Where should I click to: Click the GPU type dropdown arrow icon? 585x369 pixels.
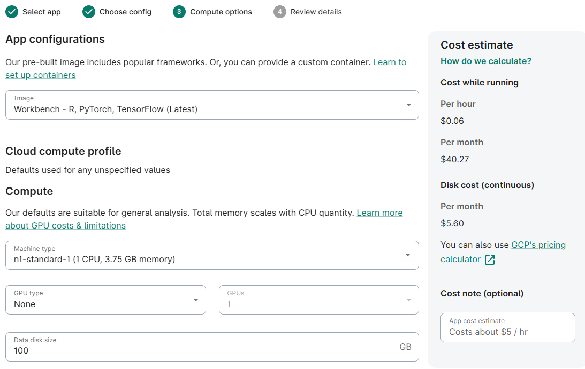coord(195,300)
